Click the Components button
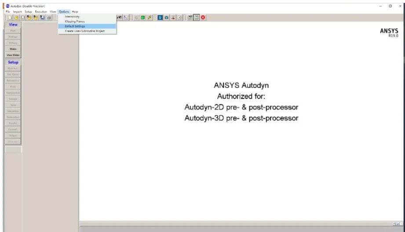The height and width of the screenshot is (232, 405). [13, 93]
